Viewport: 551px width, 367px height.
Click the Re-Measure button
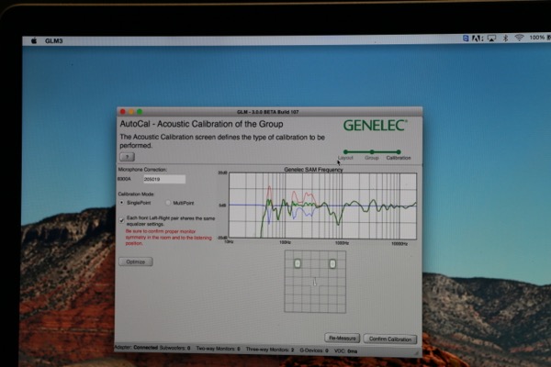pos(343,339)
